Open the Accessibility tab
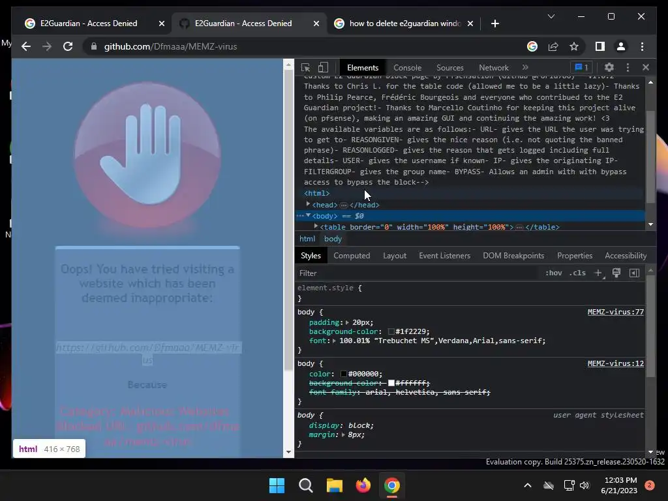 pos(626,256)
